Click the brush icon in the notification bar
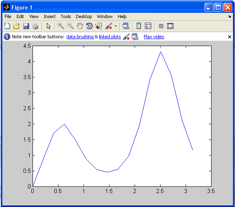235x207 pixels. [126, 37]
